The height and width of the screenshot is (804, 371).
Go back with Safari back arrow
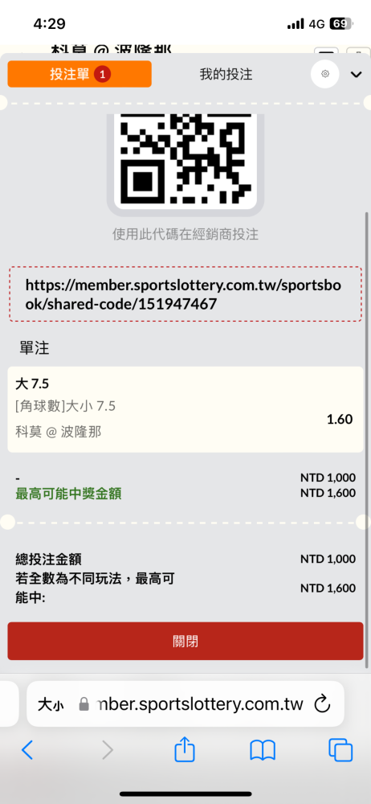[x=27, y=750]
